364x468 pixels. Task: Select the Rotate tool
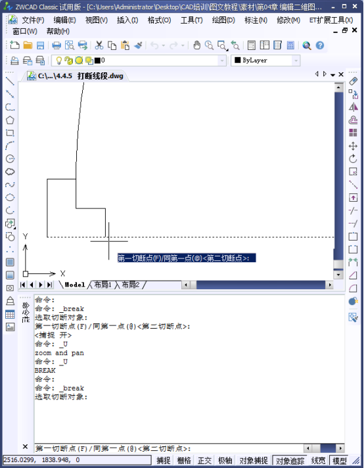coord(353,158)
